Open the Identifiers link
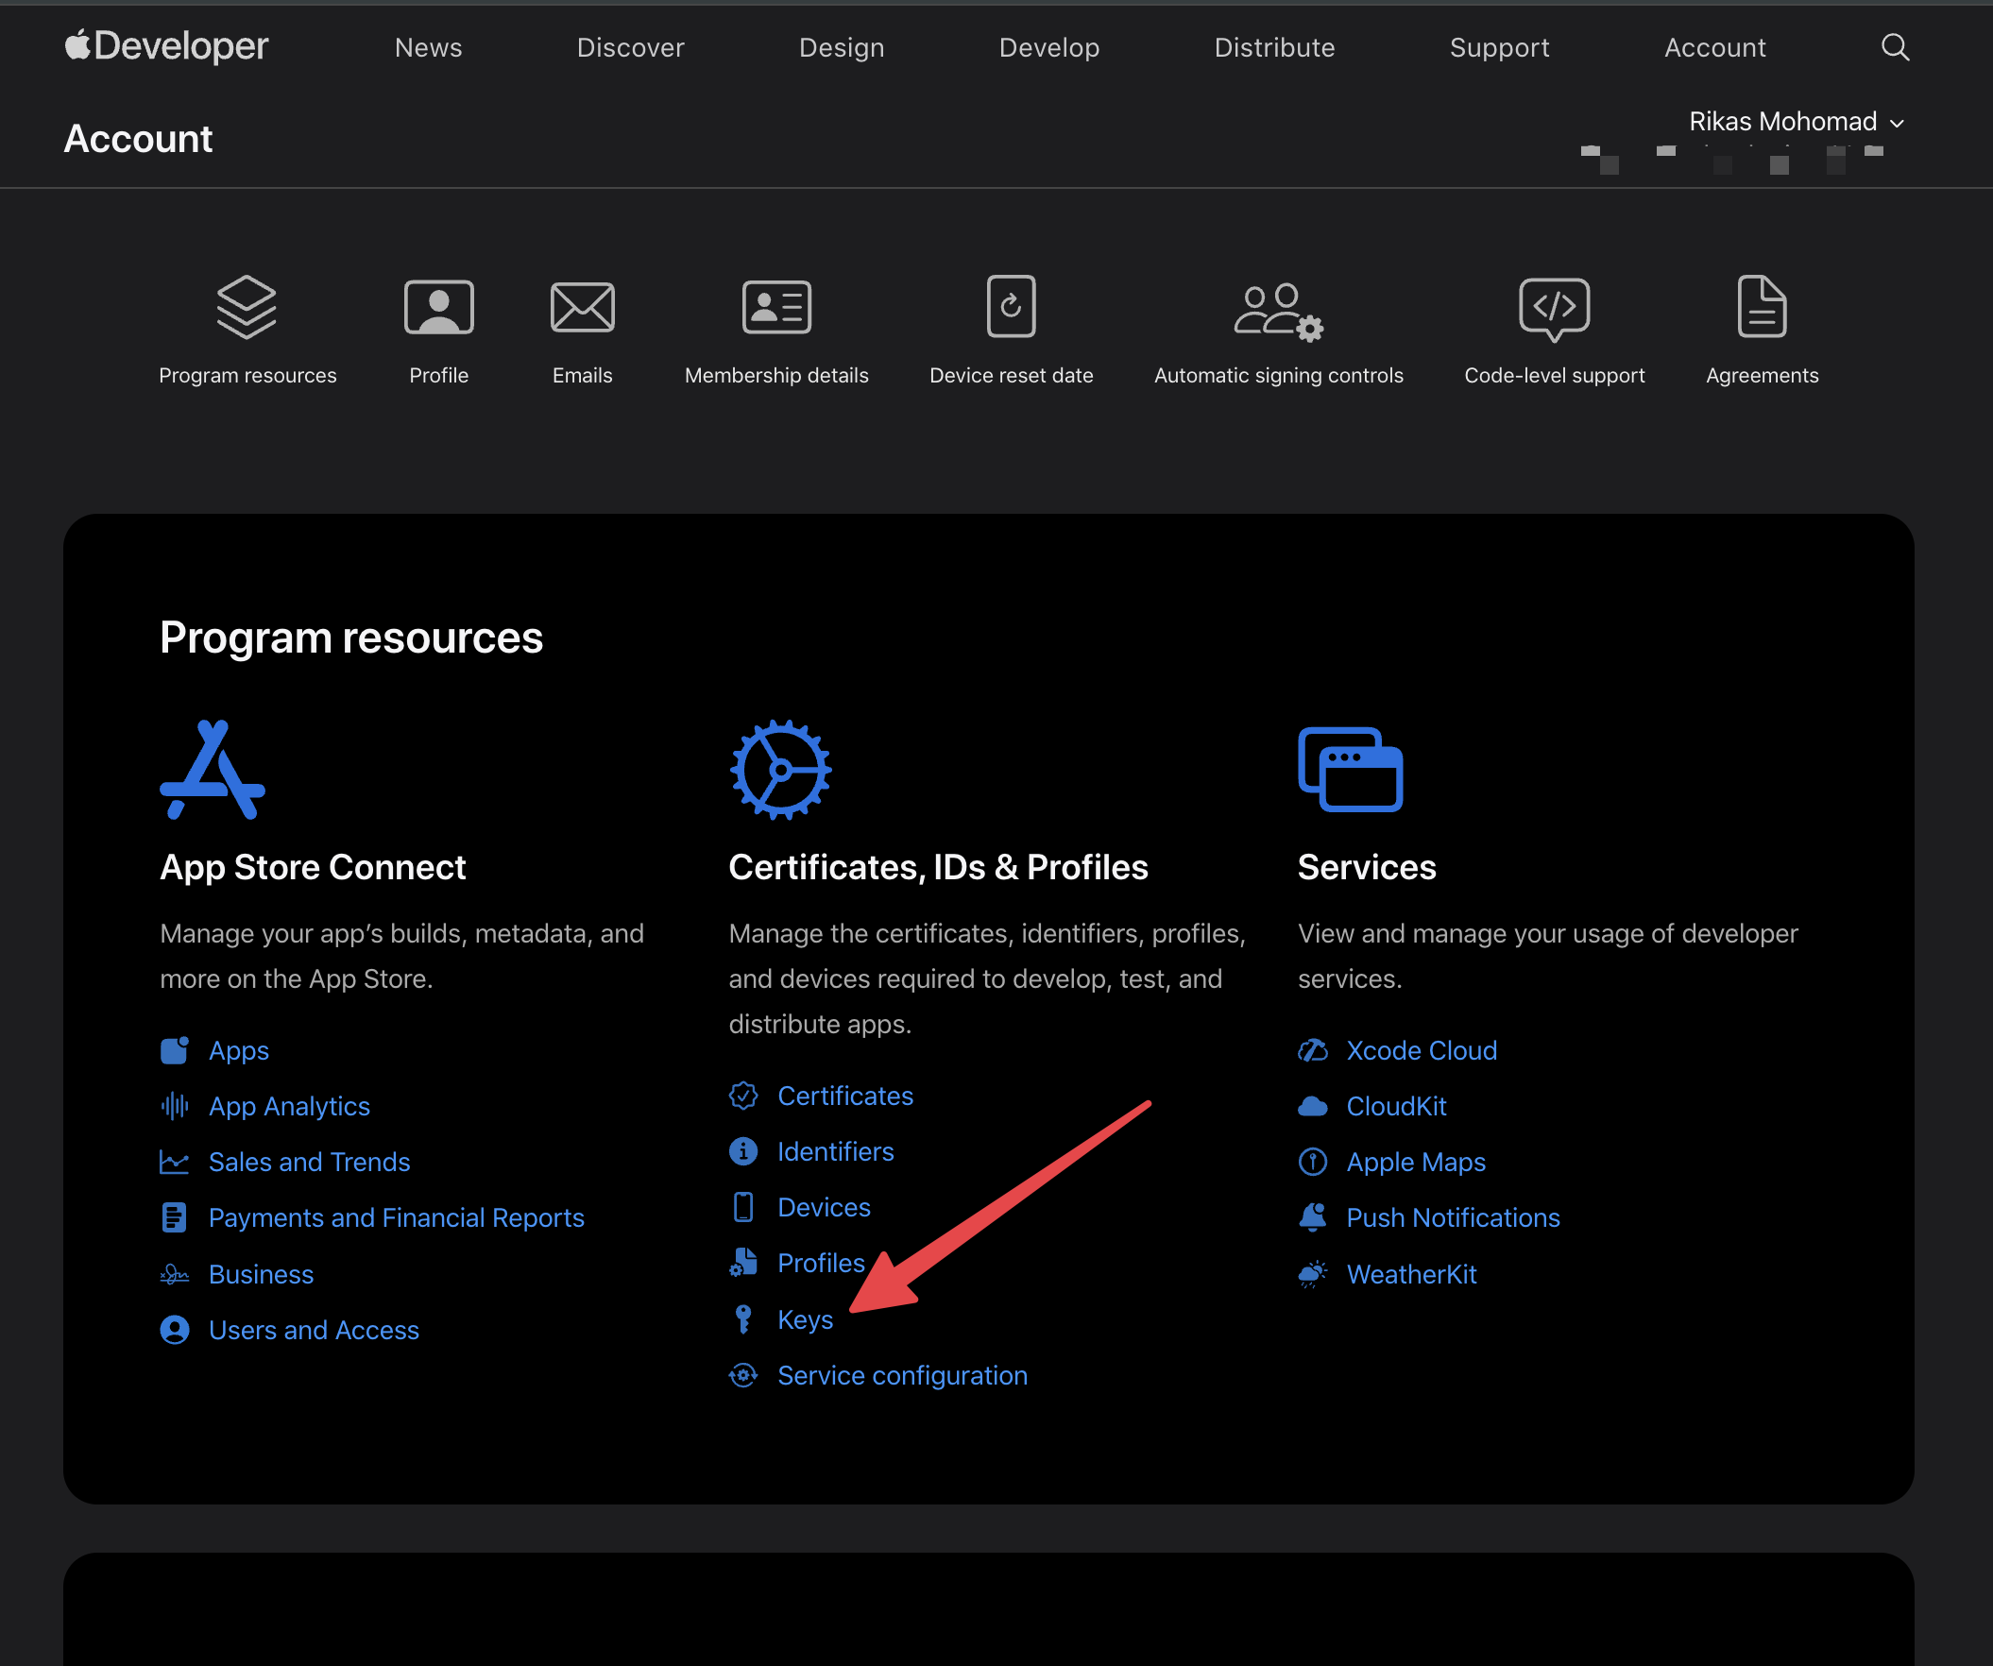The width and height of the screenshot is (1993, 1666). [835, 1151]
